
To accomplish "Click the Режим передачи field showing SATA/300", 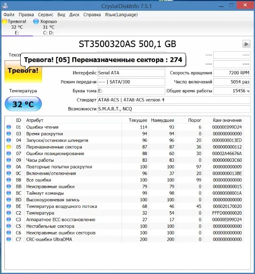I will (131, 82).
